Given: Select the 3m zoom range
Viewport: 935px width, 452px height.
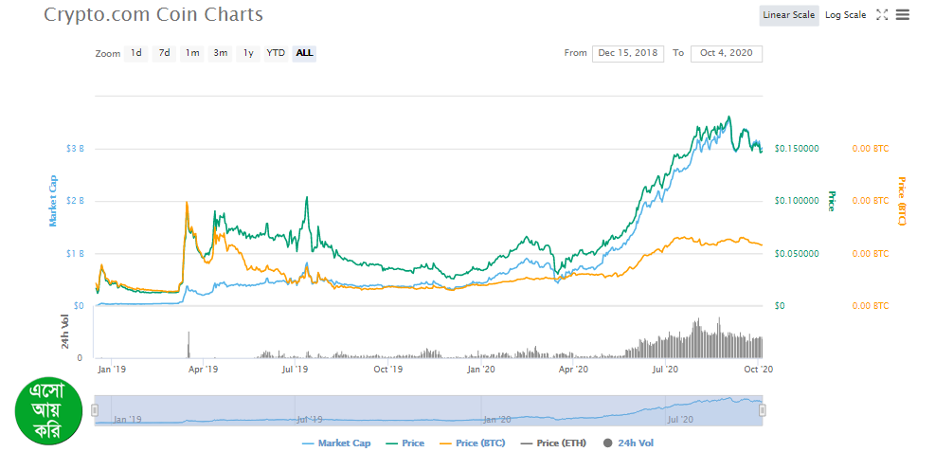Looking at the screenshot, I should pyautogui.click(x=220, y=53).
